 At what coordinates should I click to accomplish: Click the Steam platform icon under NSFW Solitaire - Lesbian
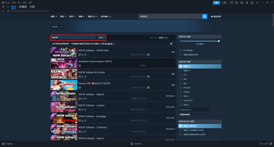tap(85, 110)
